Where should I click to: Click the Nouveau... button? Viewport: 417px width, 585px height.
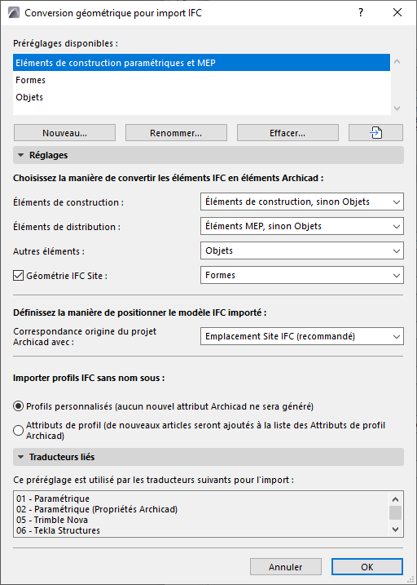(65, 133)
